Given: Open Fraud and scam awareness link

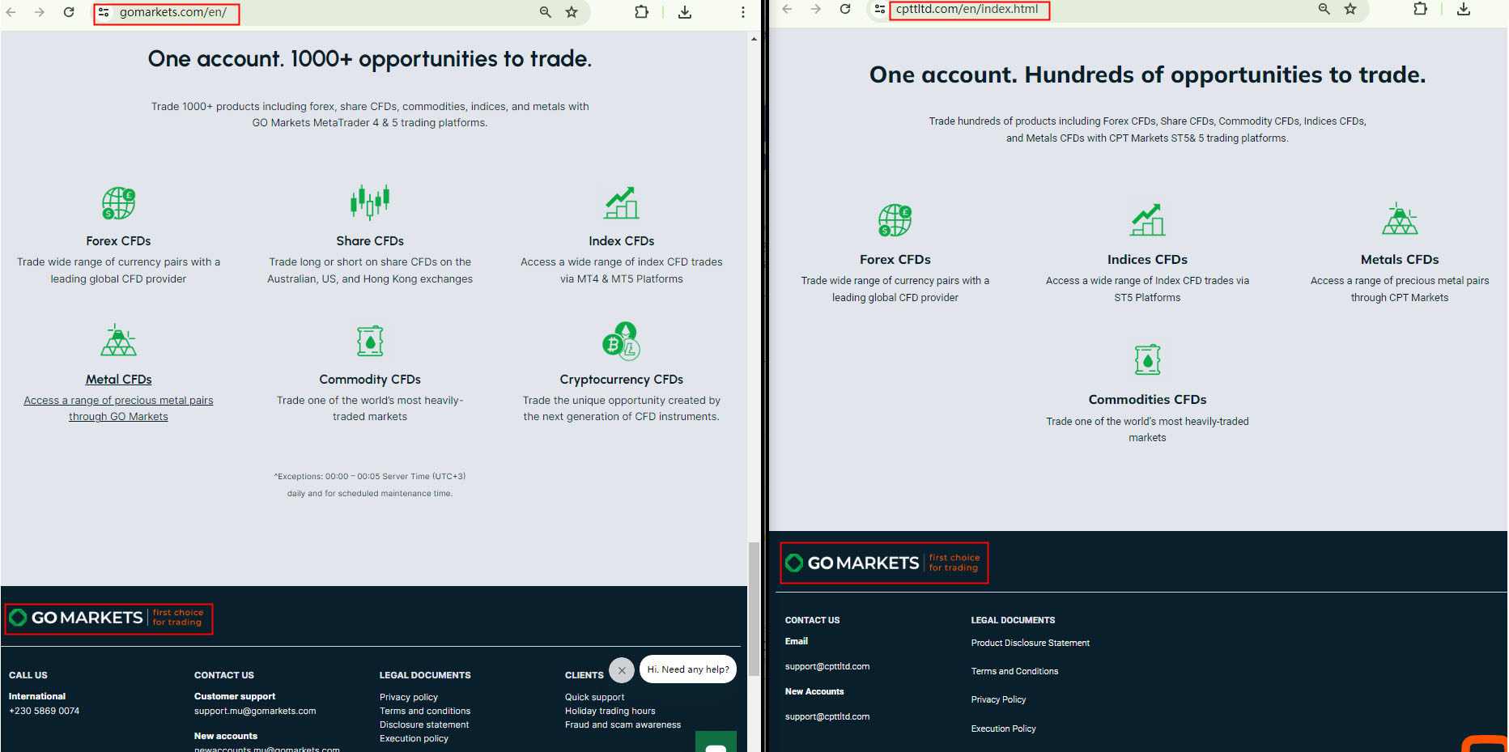Looking at the screenshot, I should 623,724.
